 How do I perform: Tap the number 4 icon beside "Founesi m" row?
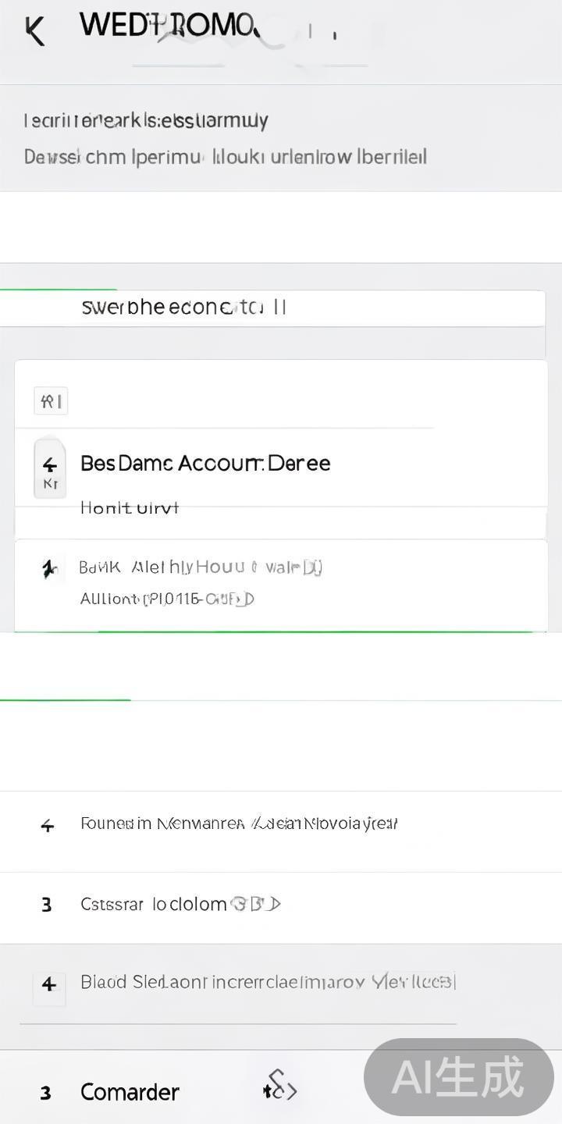click(48, 825)
